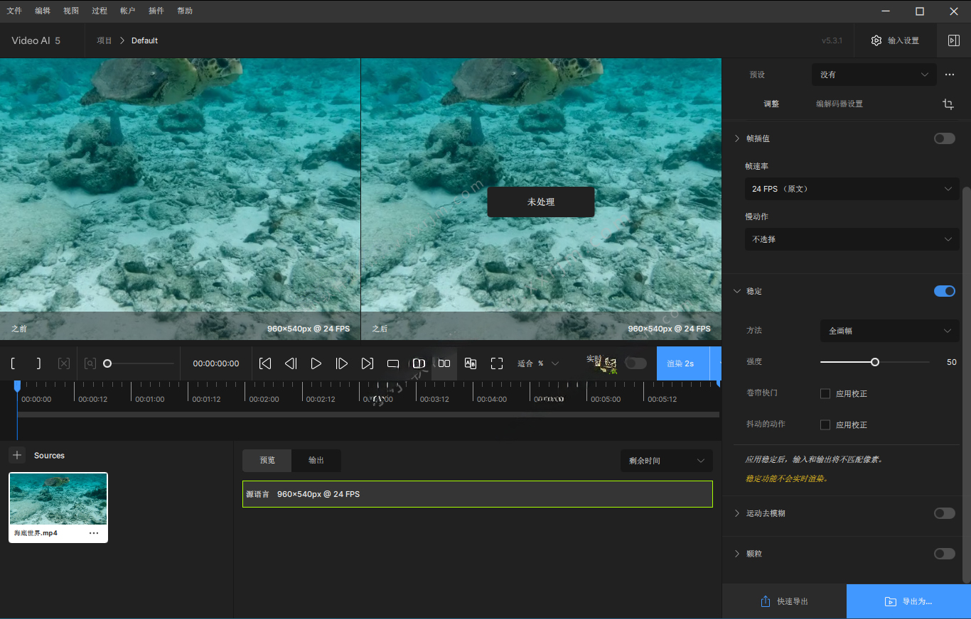Add new source with plus
This screenshot has width=971, height=619.
click(18, 455)
